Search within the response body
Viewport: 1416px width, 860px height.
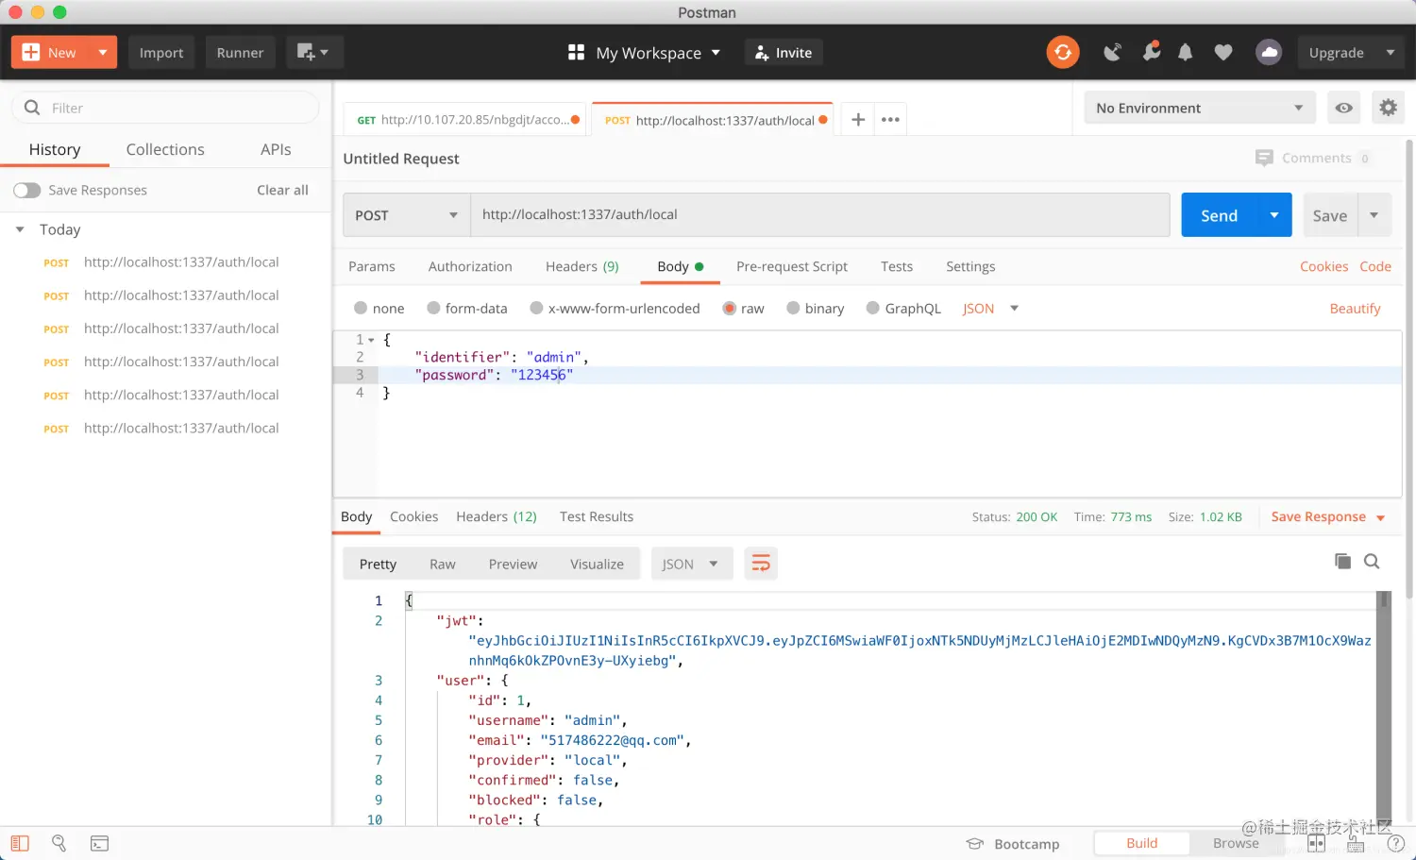pyautogui.click(x=1372, y=562)
